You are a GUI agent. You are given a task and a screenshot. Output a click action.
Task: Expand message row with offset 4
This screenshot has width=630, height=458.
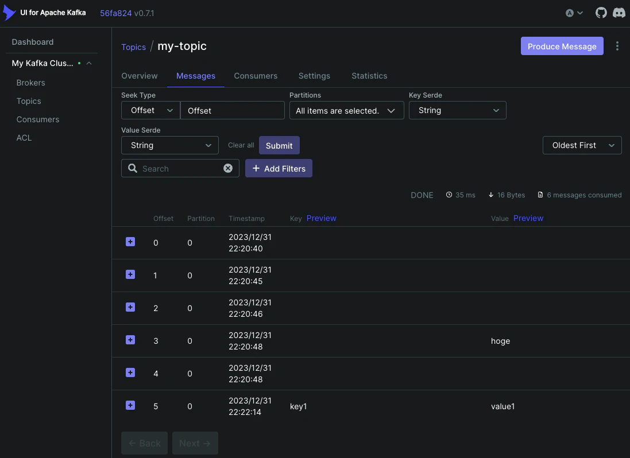(130, 372)
